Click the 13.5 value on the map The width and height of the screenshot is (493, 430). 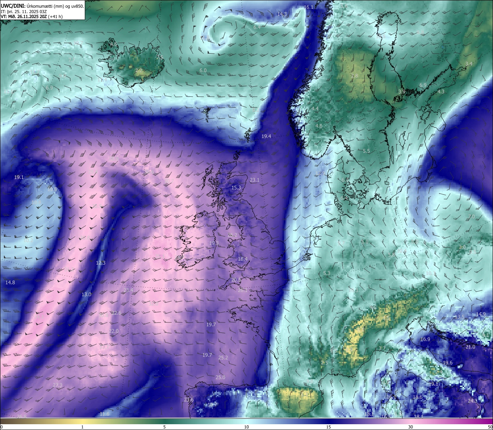[x=460, y=317]
